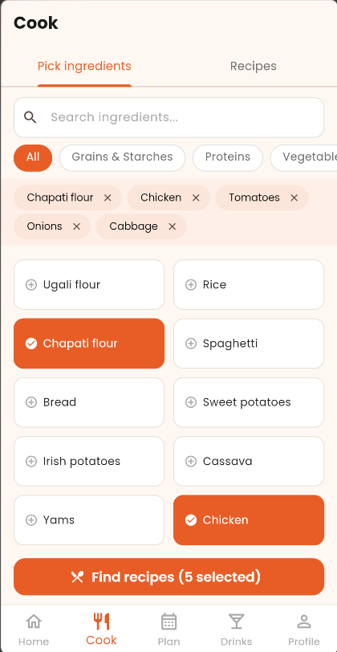Deselect the Chicken ingredient tile
This screenshot has width=337, height=652.
pos(249,520)
